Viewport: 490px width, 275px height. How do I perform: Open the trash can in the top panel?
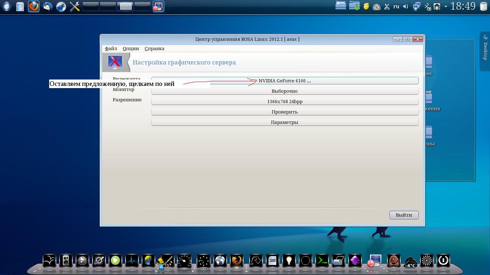click(483, 6)
